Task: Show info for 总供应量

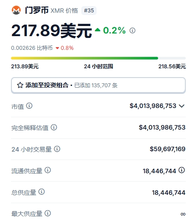Action: [x=41, y=192]
